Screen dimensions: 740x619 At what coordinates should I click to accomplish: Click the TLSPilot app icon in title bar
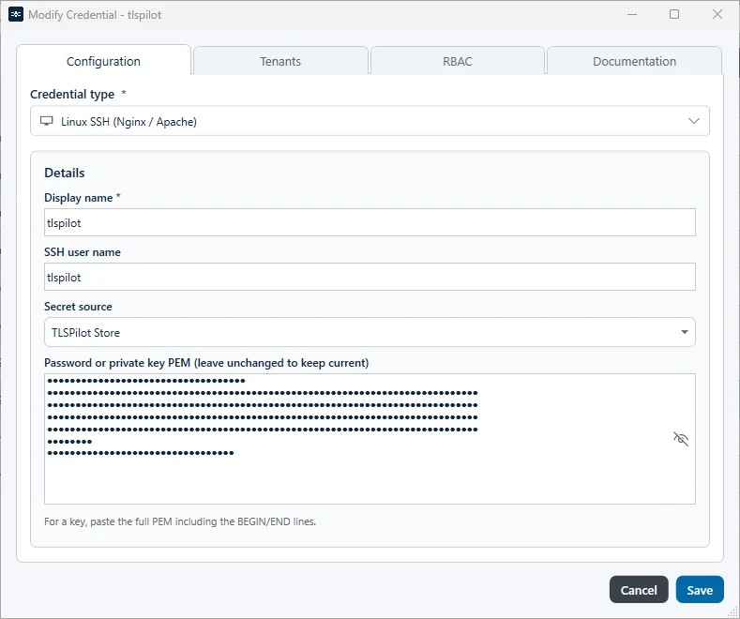(16, 15)
